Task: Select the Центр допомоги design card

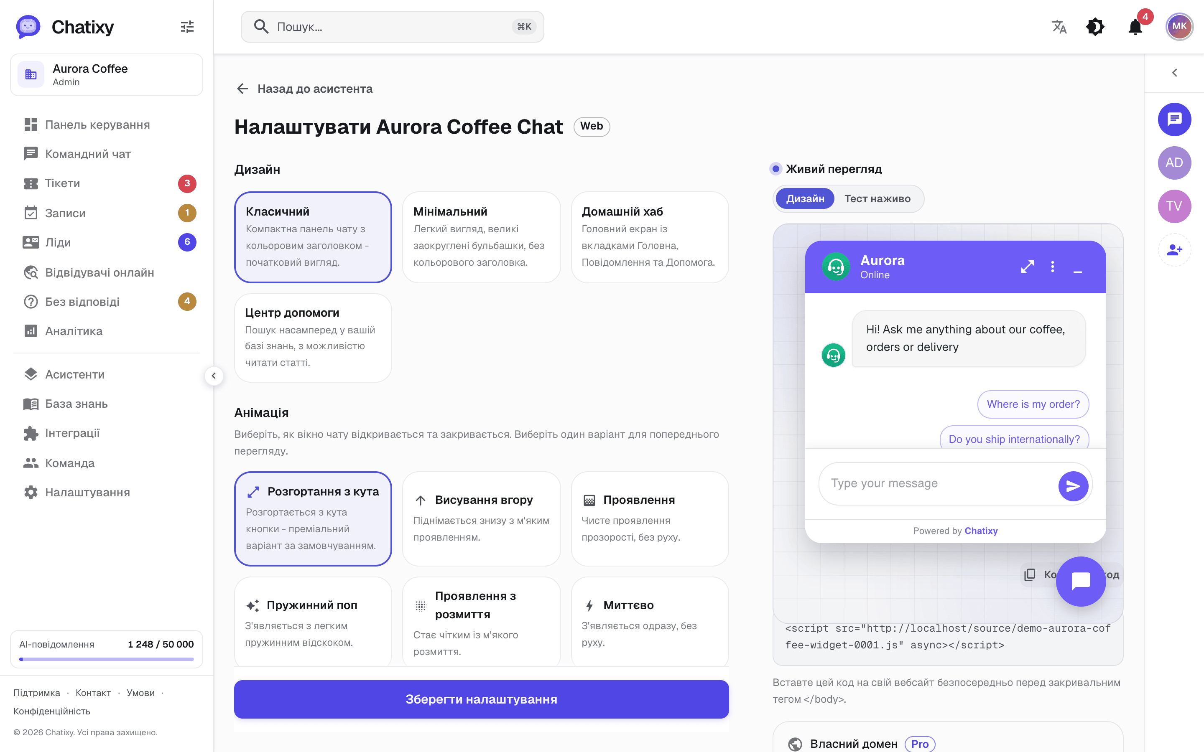Action: (x=313, y=338)
